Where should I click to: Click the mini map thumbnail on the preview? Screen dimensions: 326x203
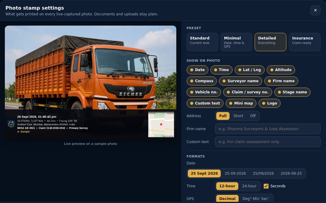pos(161,124)
